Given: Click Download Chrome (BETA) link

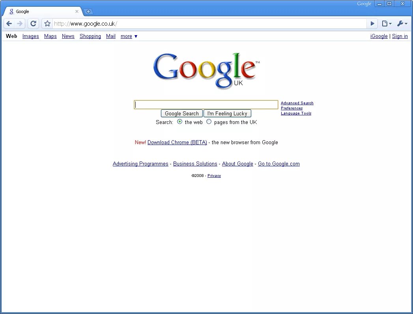Looking at the screenshot, I should coord(177,142).
